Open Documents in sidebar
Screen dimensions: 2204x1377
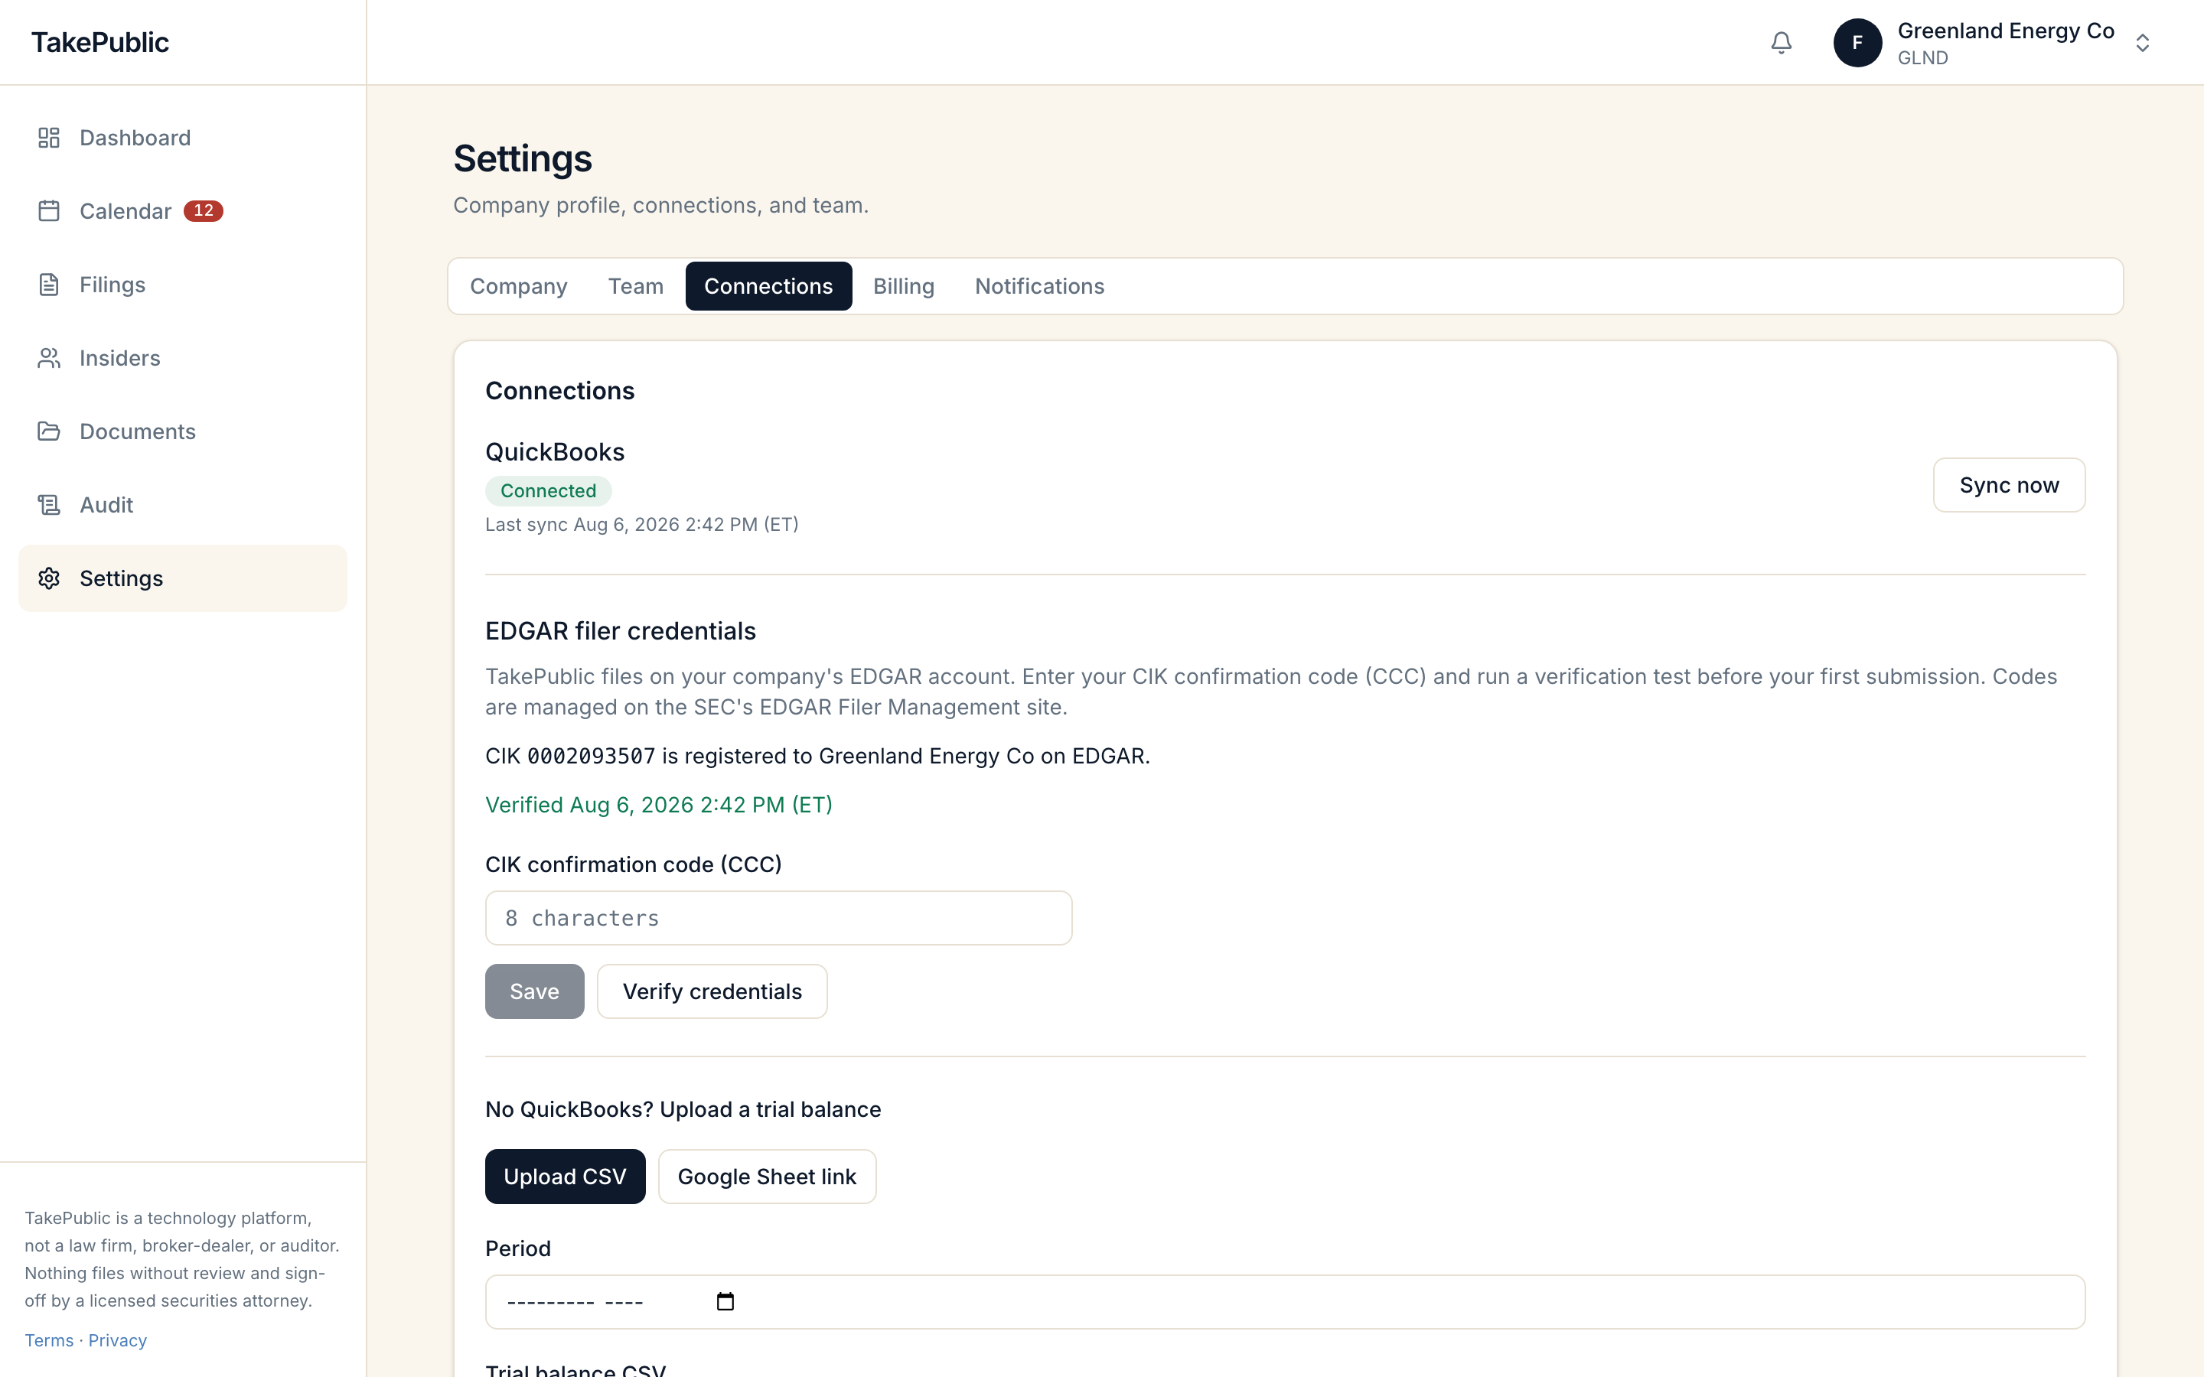pyautogui.click(x=182, y=431)
